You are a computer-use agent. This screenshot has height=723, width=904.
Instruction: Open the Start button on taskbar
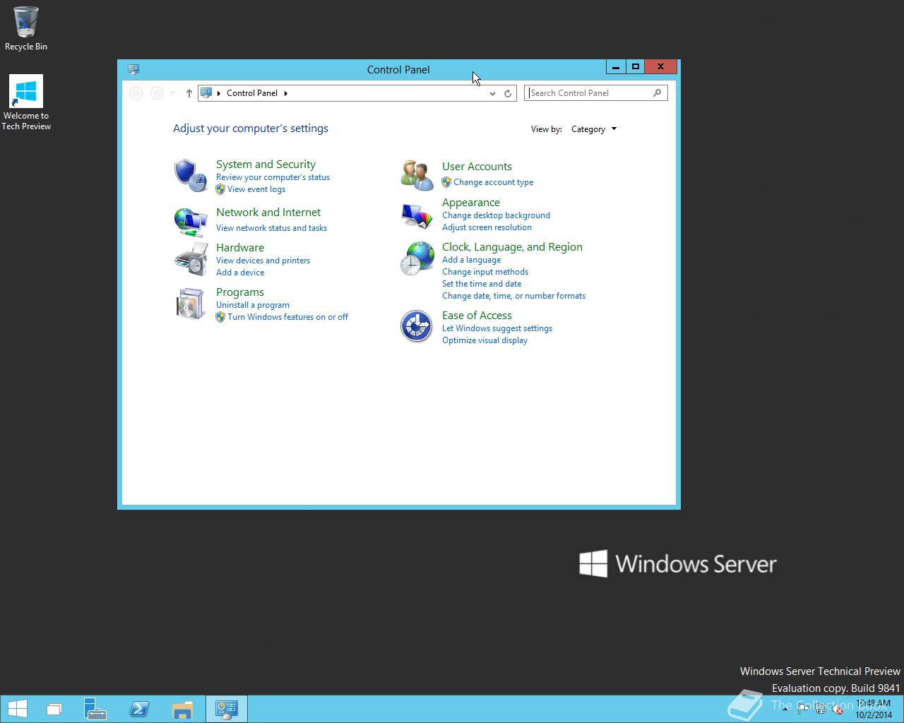(x=17, y=709)
